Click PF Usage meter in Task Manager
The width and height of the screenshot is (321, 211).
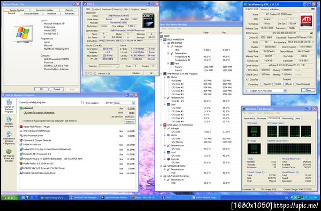(x=254, y=149)
